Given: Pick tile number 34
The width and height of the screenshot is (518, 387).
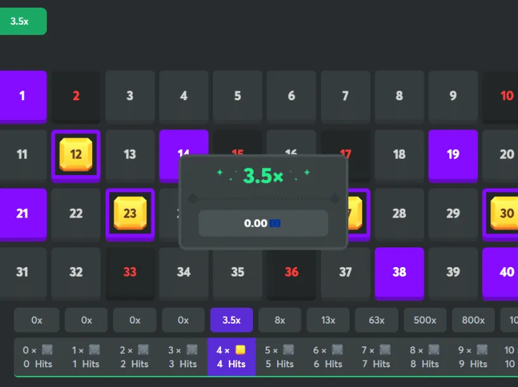Looking at the screenshot, I should (184, 275).
